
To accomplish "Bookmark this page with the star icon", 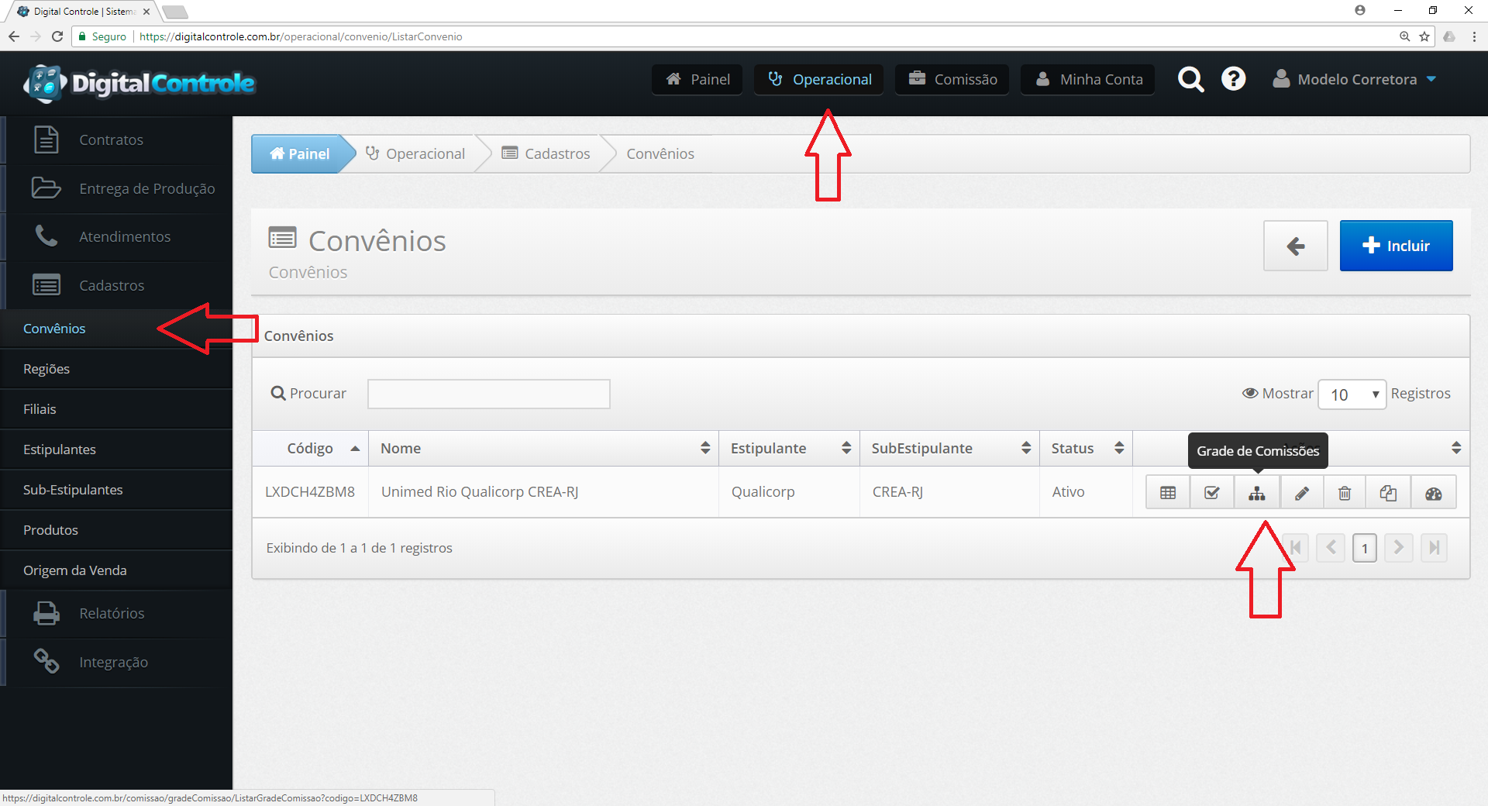I will pyautogui.click(x=1424, y=36).
